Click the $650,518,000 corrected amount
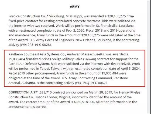 84,102
